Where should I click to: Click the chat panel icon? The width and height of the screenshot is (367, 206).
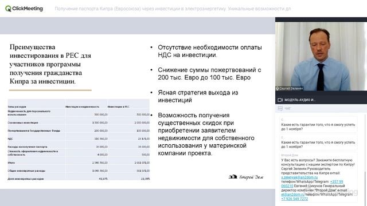pos(280,108)
